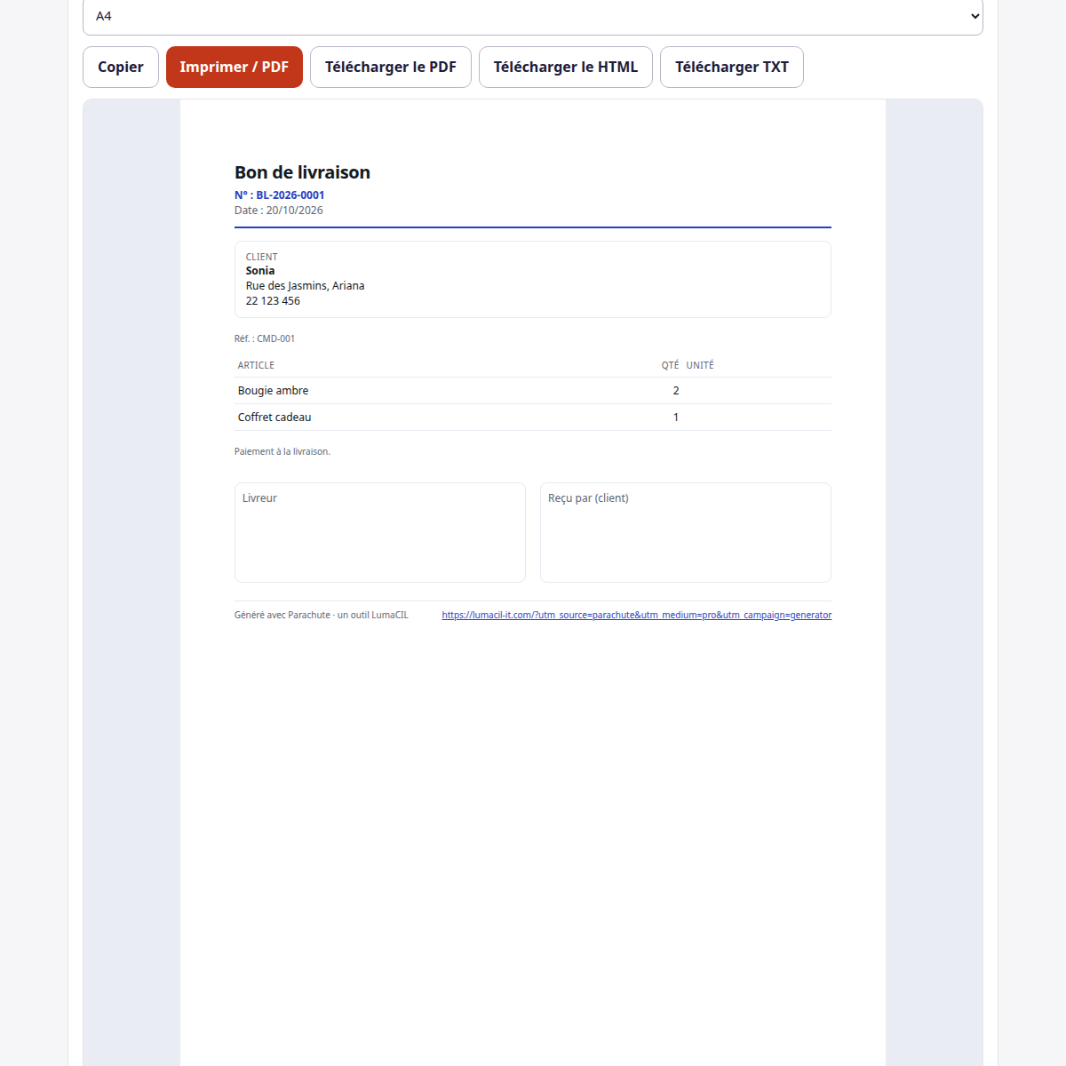Click quantity 1 for Coffret cadeau
The width and height of the screenshot is (1066, 1066).
676,418
